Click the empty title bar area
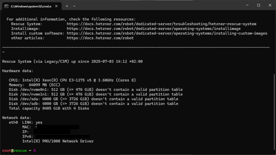 (158, 6)
